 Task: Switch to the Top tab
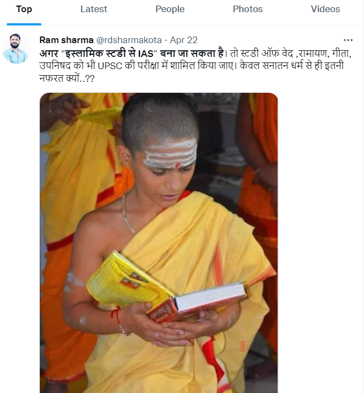[24, 9]
